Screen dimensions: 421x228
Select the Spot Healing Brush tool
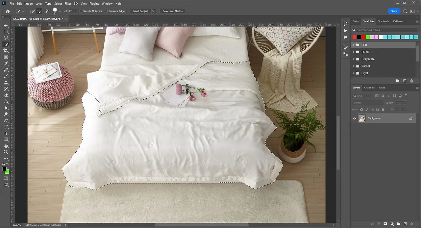pos(6,70)
